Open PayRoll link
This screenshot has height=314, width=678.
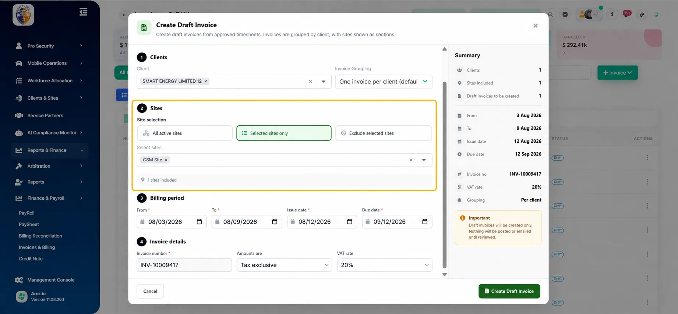coord(27,213)
